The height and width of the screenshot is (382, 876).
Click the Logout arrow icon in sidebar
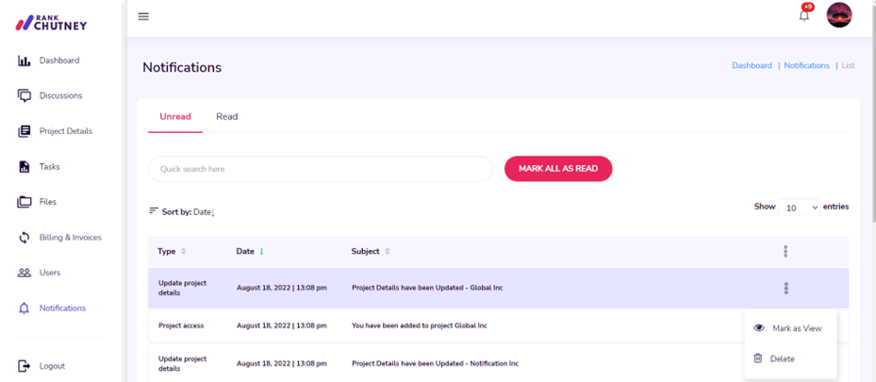24,366
